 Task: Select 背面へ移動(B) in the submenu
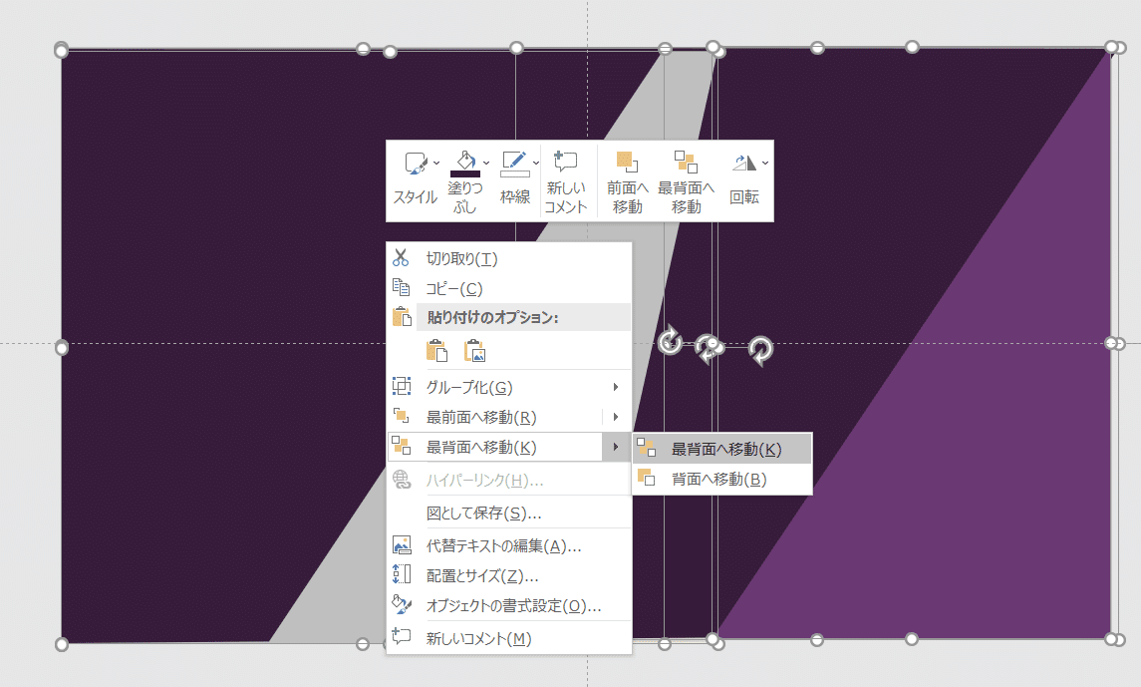coord(721,479)
